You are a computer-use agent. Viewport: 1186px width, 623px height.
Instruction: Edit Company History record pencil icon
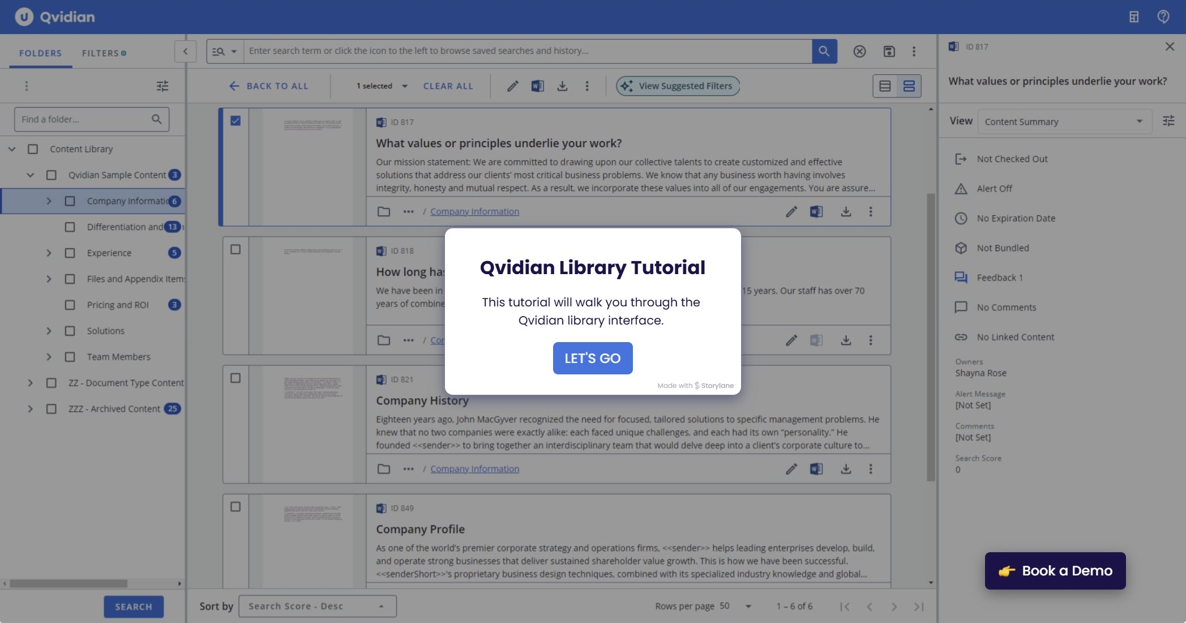[791, 469]
